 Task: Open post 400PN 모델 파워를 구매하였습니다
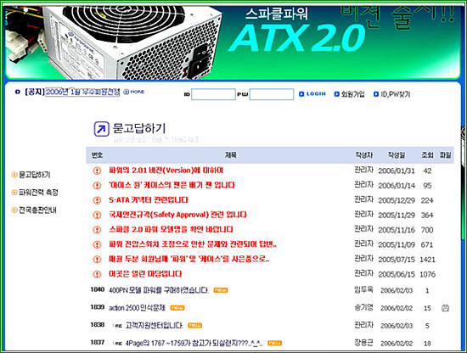(159, 290)
